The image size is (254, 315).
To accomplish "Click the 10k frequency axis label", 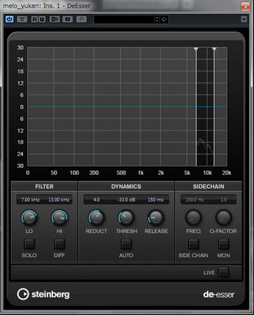I will [207, 173].
